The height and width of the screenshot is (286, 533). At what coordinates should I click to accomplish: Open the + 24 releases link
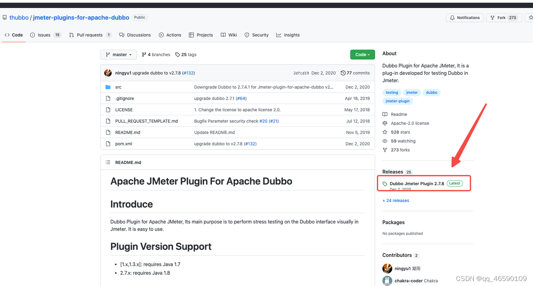pos(396,201)
